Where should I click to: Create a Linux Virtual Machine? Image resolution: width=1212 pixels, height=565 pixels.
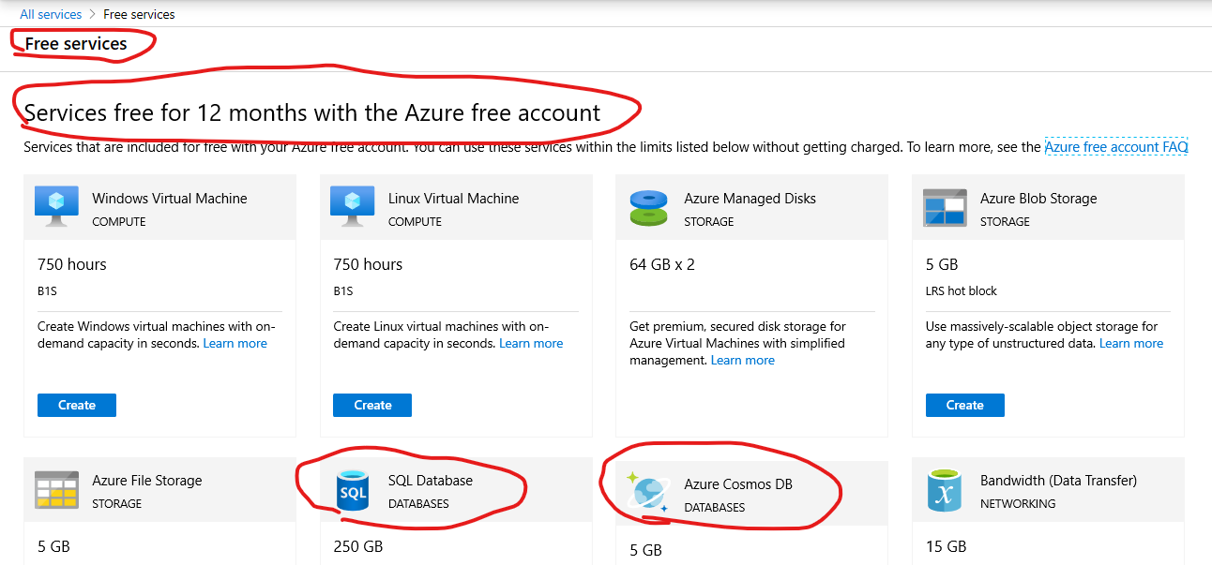372,405
